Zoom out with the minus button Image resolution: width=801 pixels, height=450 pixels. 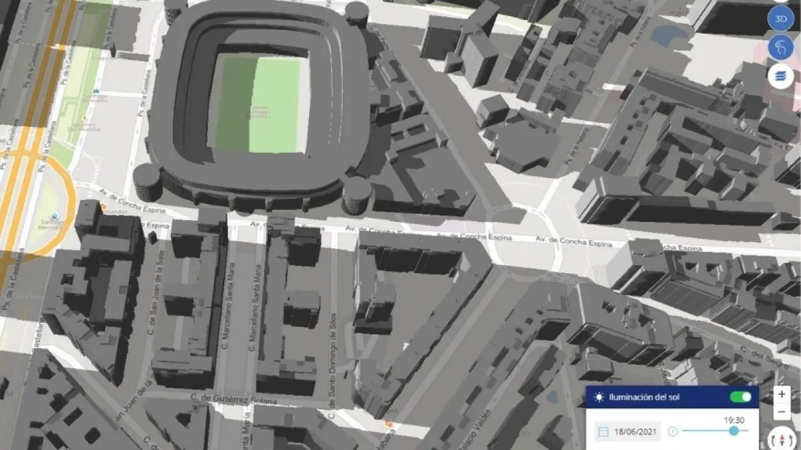click(781, 412)
